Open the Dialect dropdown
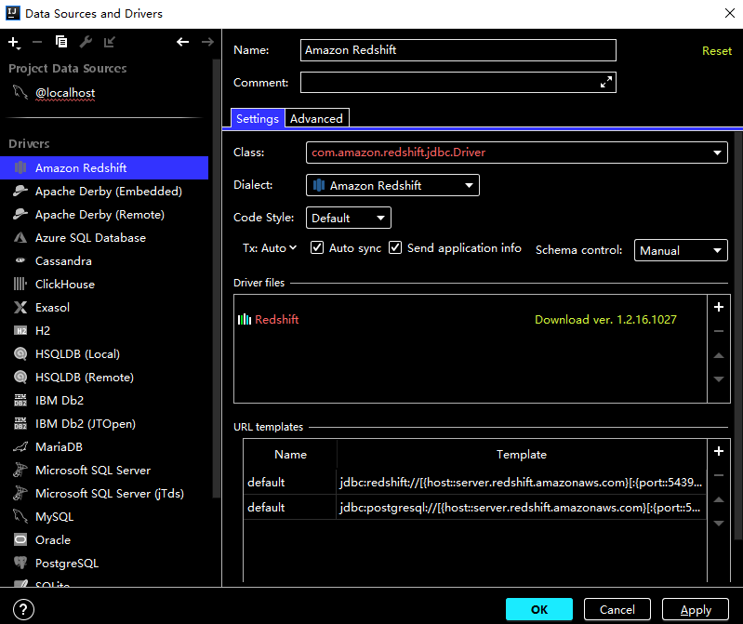Image resolution: width=743 pixels, height=624 pixels. (x=392, y=185)
